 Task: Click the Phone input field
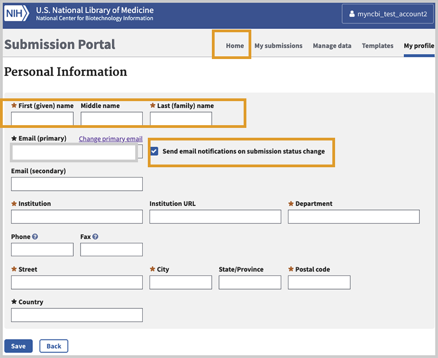[42, 250]
